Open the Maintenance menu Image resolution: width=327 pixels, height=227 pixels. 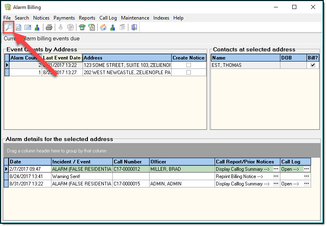pyautogui.click(x=135, y=18)
